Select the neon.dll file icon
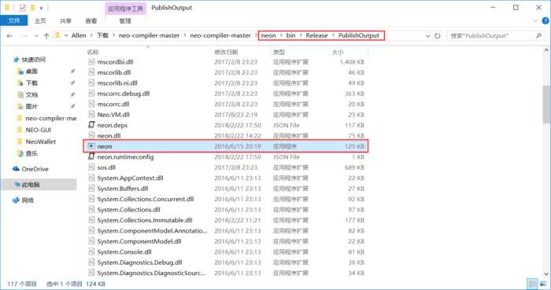This screenshot has width=551, height=290. tap(91, 136)
